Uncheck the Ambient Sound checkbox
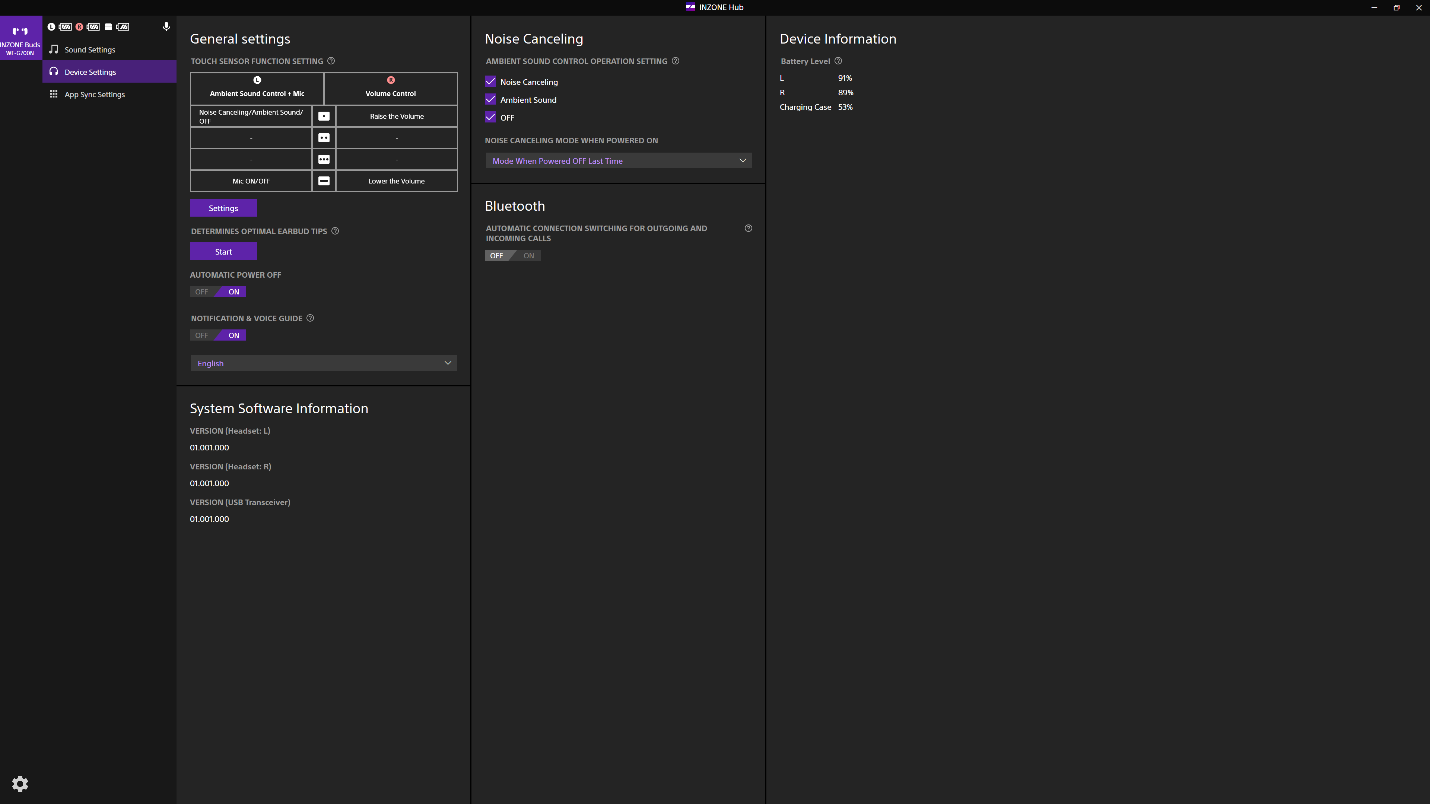This screenshot has width=1430, height=804. (x=490, y=99)
